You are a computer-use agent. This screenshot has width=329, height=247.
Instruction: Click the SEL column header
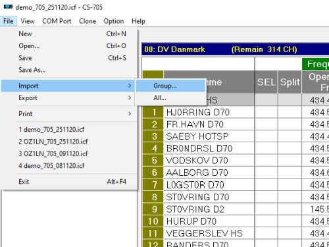click(x=266, y=82)
